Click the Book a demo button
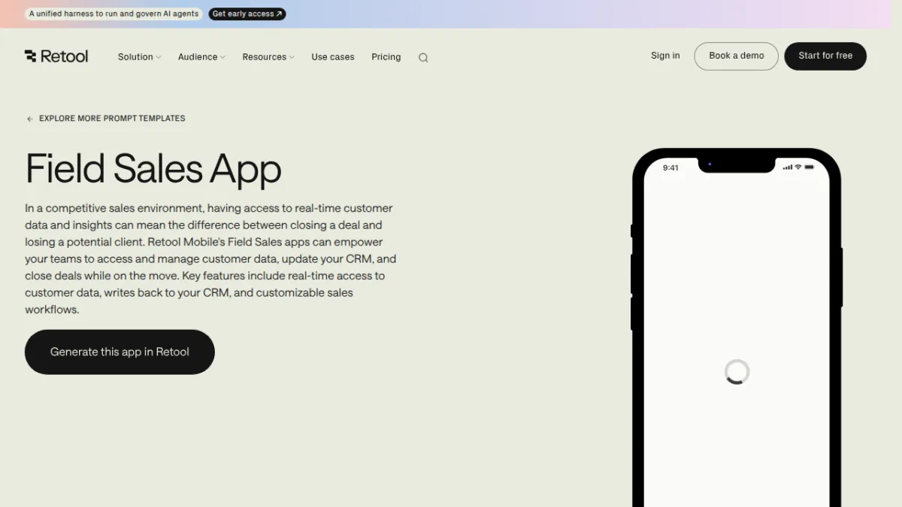 [736, 56]
